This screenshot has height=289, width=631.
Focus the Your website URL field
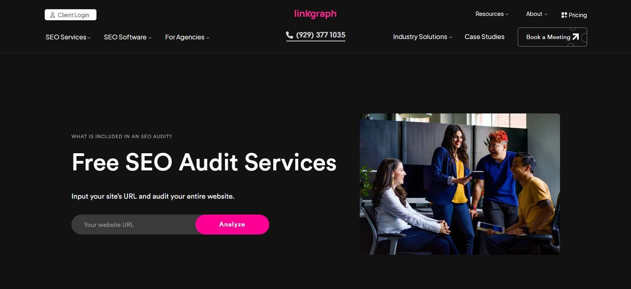pos(134,225)
